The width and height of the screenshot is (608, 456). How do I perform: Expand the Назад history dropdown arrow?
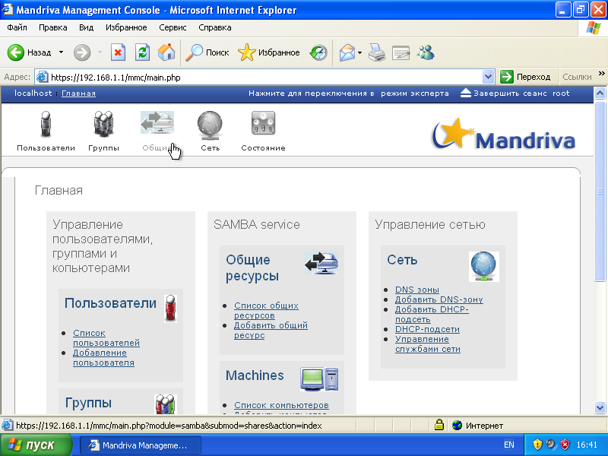pos(61,52)
